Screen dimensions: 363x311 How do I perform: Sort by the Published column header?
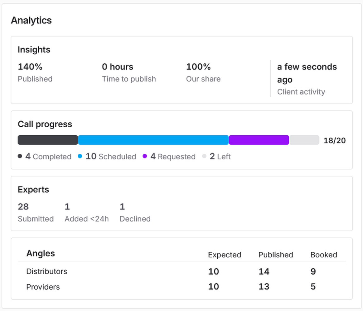pos(276,255)
